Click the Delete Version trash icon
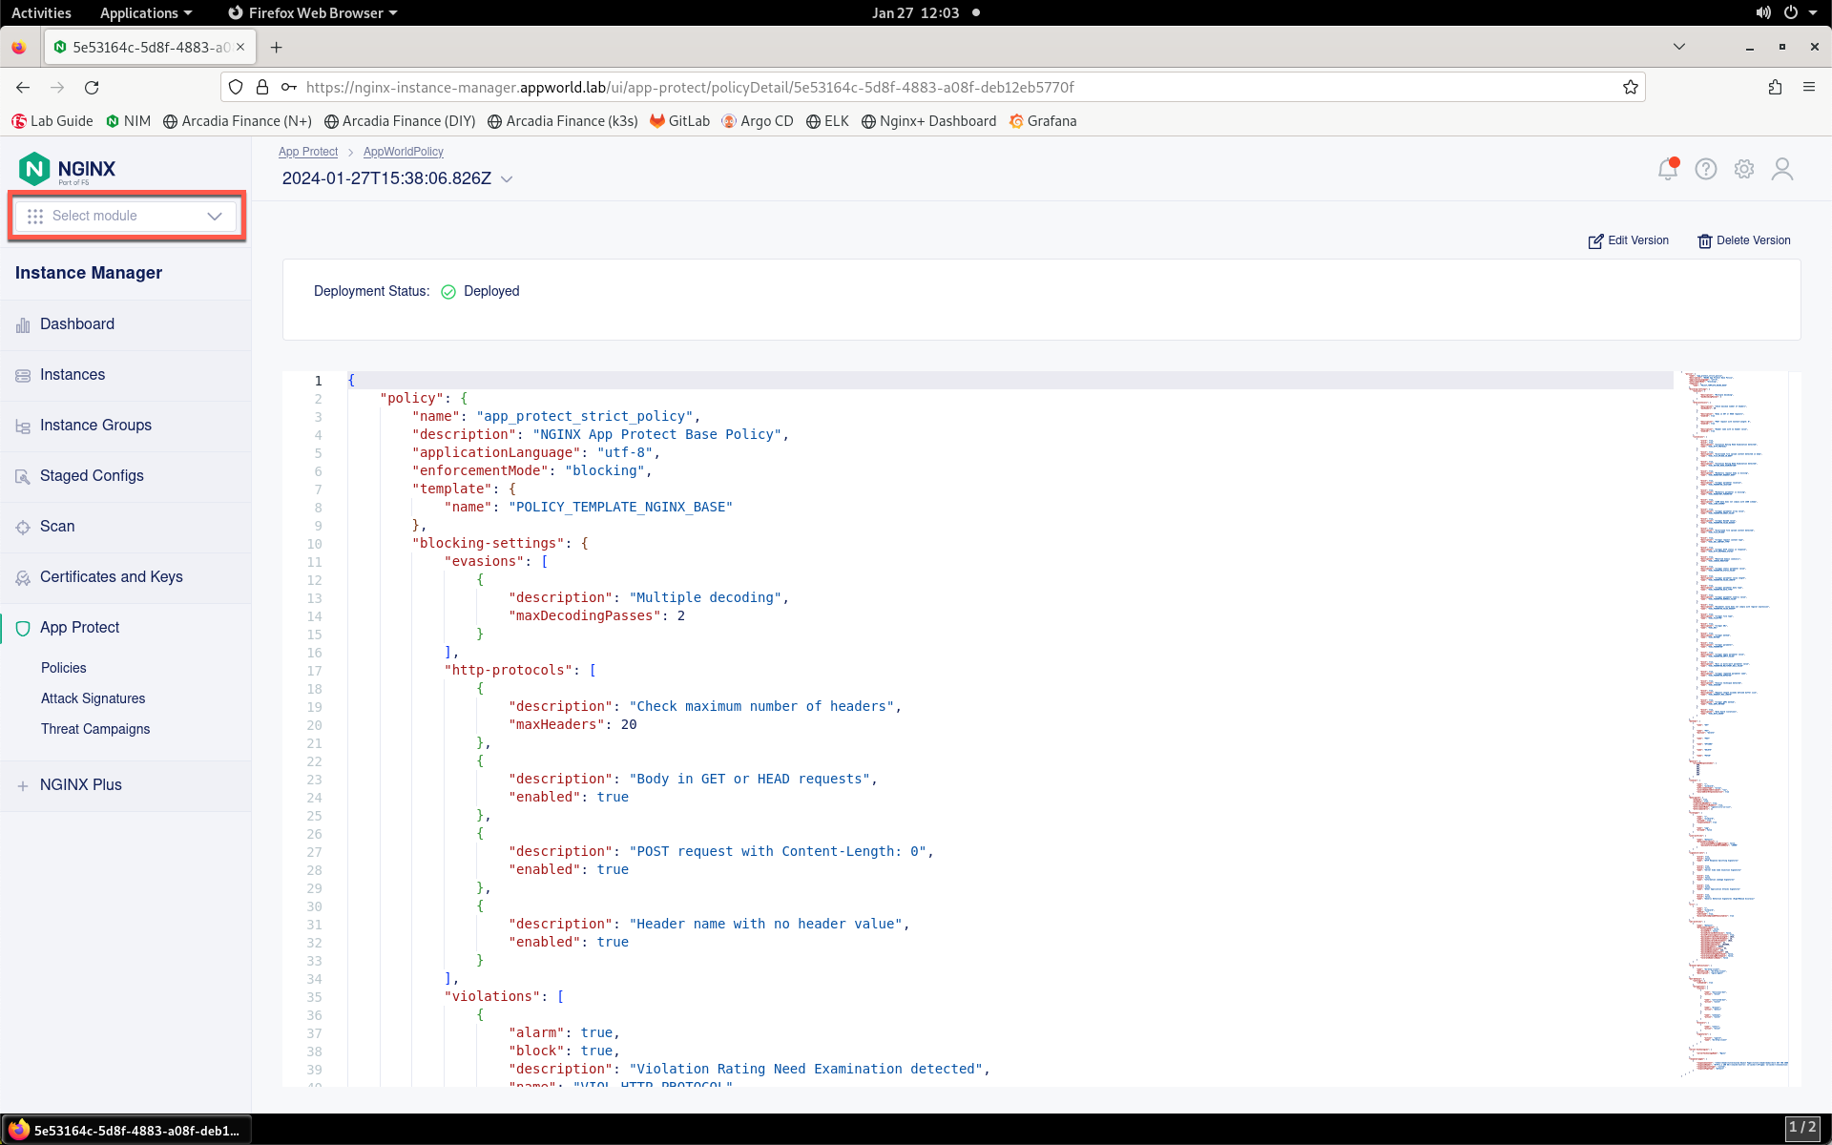Image resolution: width=1832 pixels, height=1145 pixels. 1704,241
